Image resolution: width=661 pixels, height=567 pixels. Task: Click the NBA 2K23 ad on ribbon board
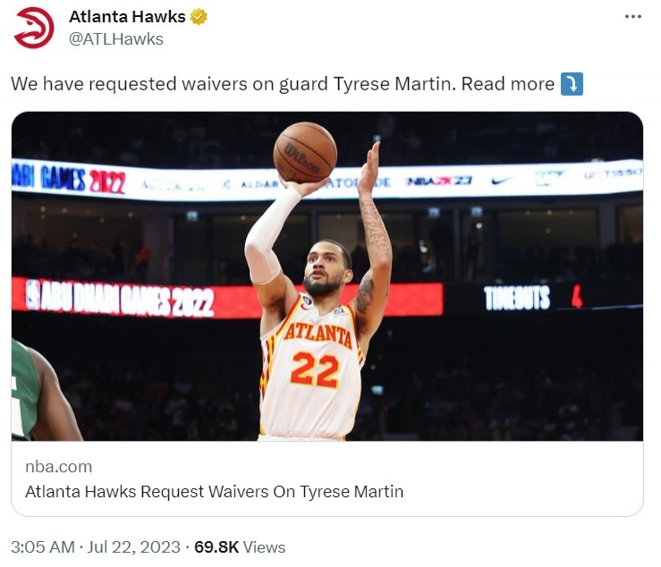pyautogui.click(x=439, y=182)
